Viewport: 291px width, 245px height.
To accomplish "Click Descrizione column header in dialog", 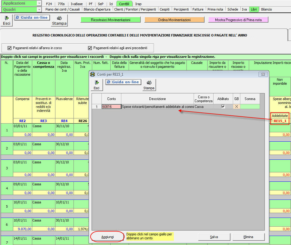I will [157, 99].
